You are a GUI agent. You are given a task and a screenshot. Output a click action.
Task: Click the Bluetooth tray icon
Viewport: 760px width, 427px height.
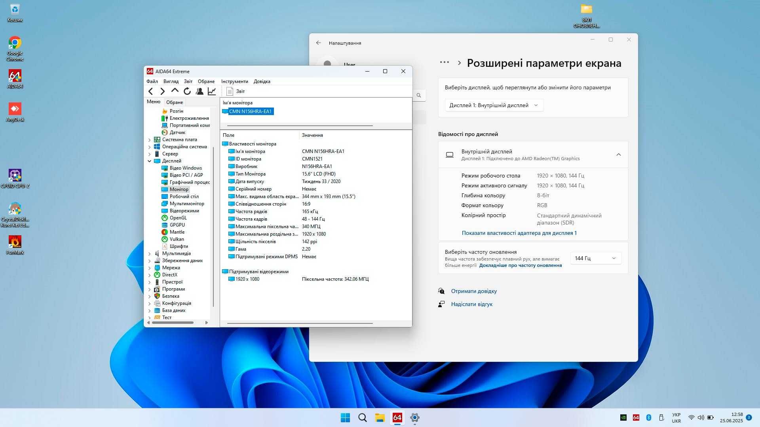pos(648,418)
